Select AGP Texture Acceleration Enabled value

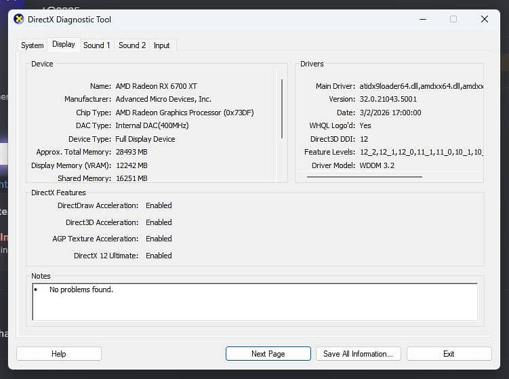tap(159, 239)
